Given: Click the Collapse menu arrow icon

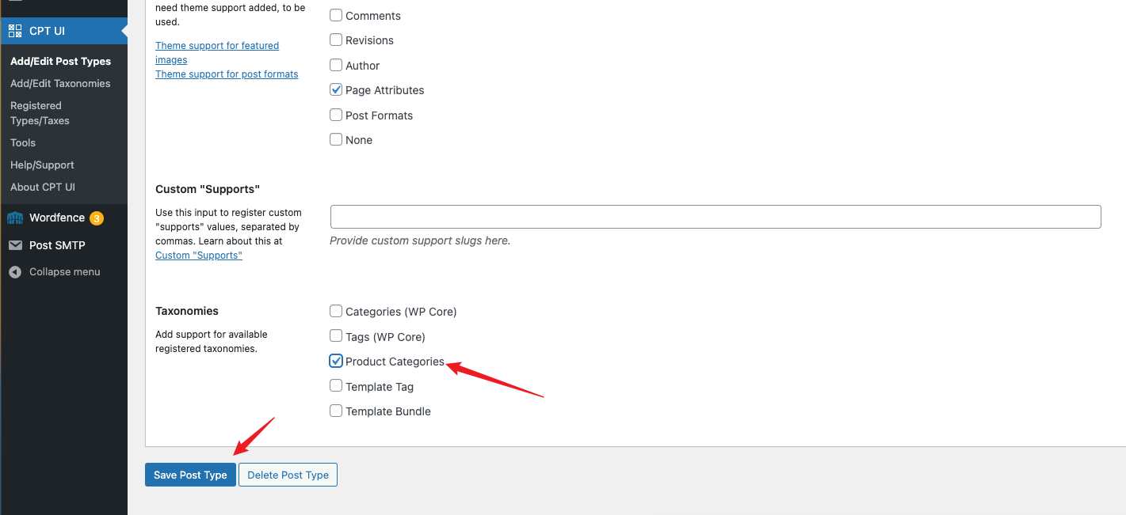Looking at the screenshot, I should (x=15, y=272).
